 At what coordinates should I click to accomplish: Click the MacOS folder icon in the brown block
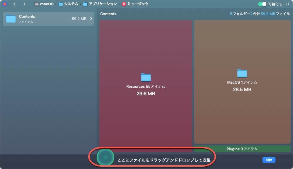[242, 73]
